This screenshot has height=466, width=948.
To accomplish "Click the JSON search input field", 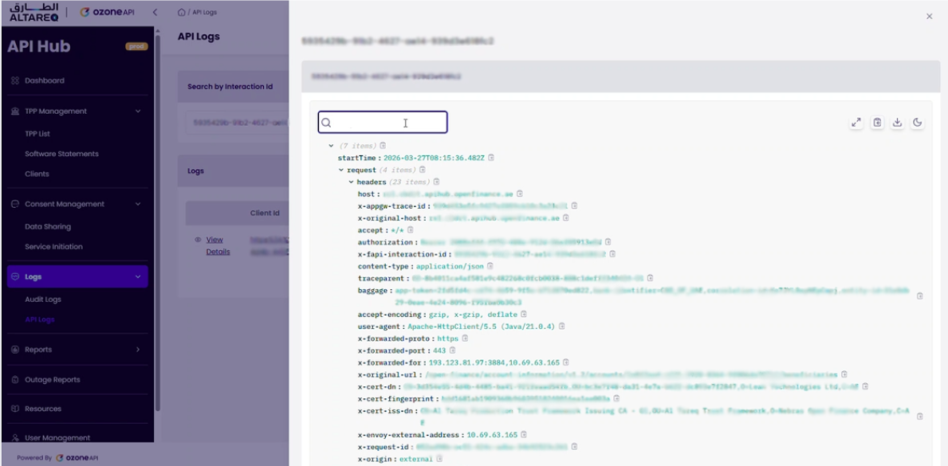I will point(383,121).
